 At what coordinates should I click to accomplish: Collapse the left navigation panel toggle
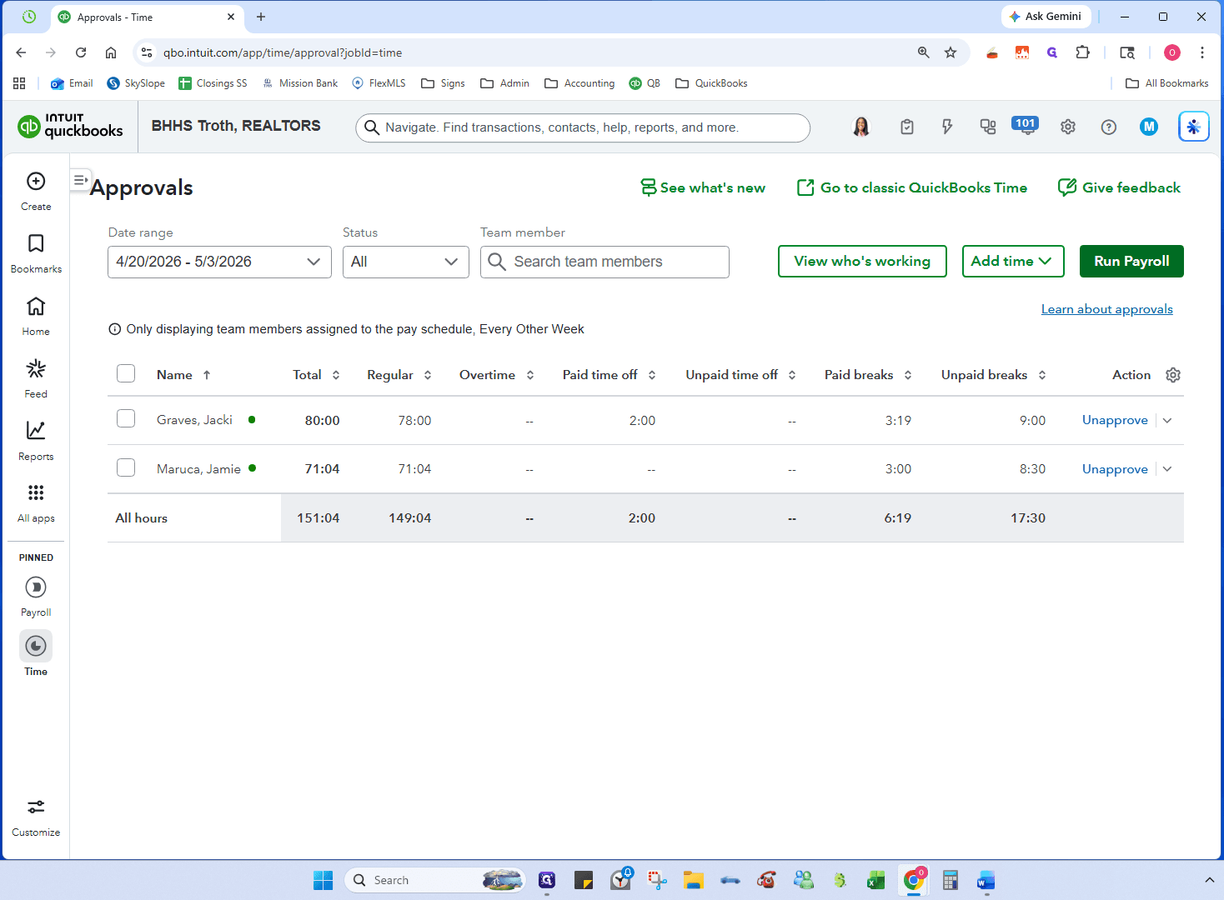[80, 179]
